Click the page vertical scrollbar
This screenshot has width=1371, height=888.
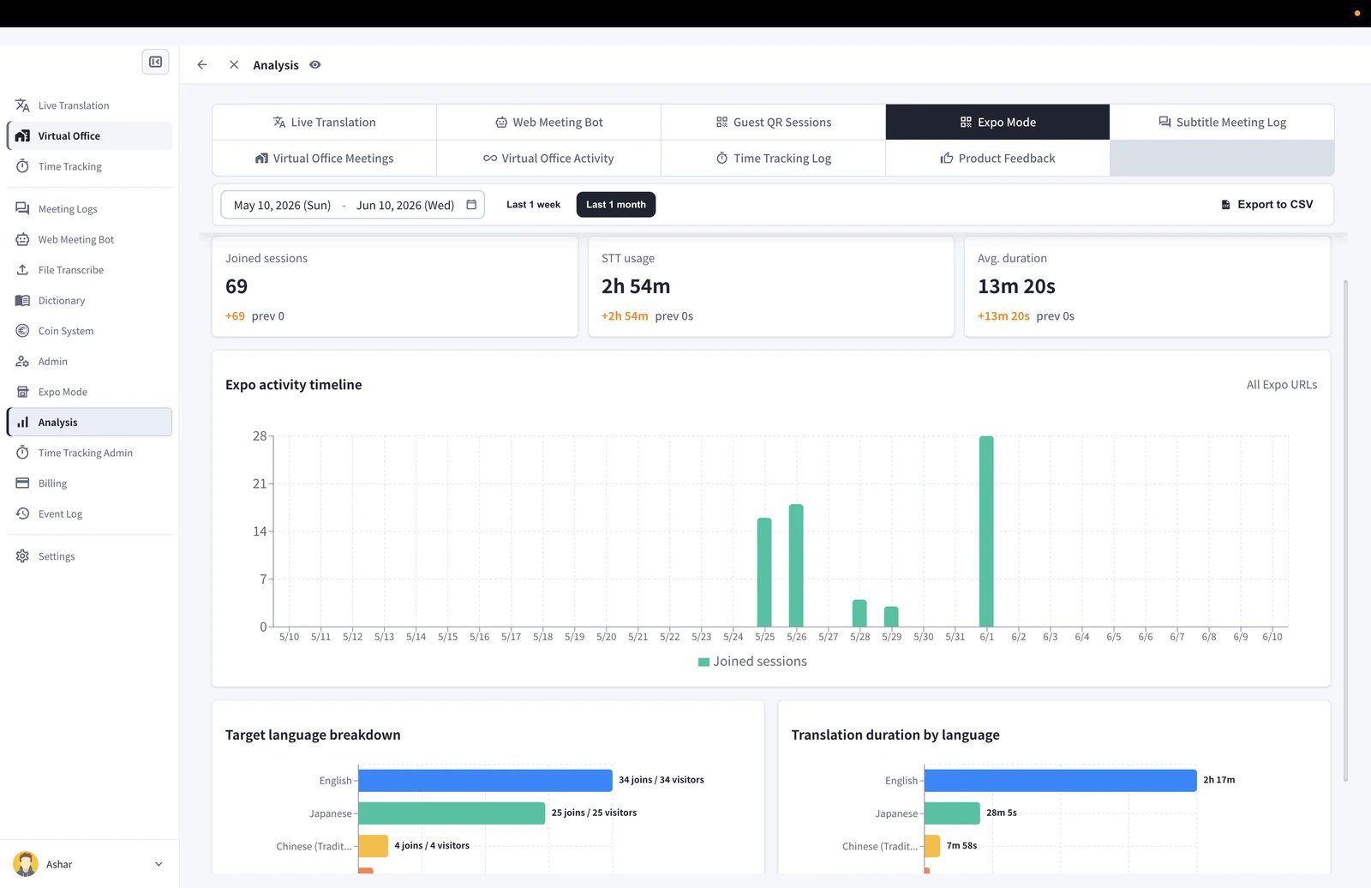[x=1345, y=531]
